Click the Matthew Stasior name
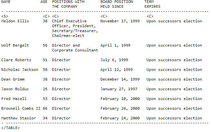Screen dimensions: 211x132 18,118
